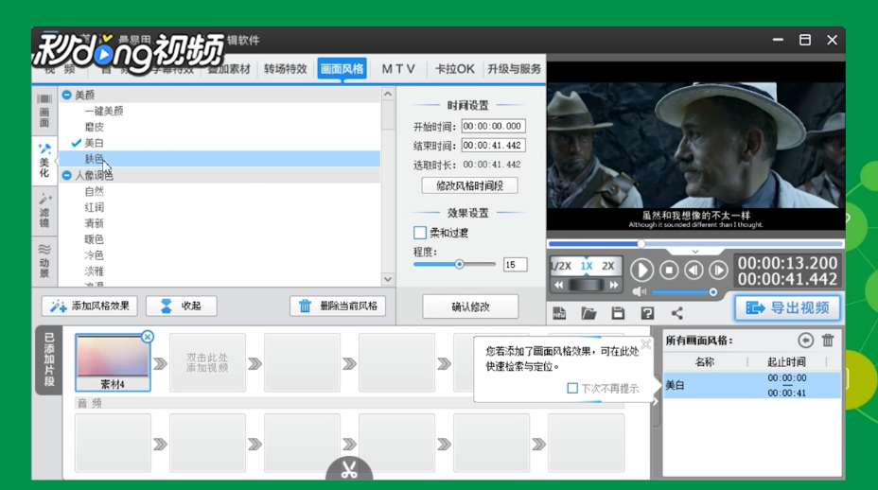
Task: Click 修改风格时间段 button
Action: (x=469, y=185)
